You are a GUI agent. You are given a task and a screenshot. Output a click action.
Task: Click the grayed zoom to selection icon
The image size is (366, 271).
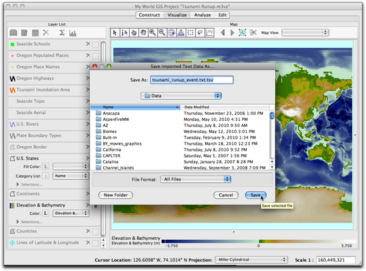[253, 33]
